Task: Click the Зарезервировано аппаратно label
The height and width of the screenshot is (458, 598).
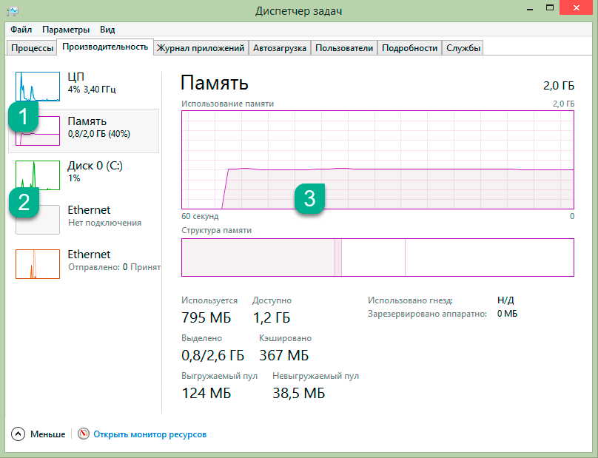Action: 428,314
